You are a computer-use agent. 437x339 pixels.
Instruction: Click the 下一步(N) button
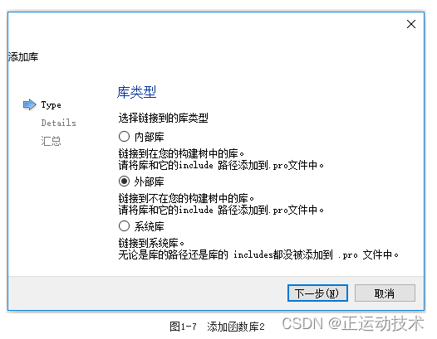[317, 293]
